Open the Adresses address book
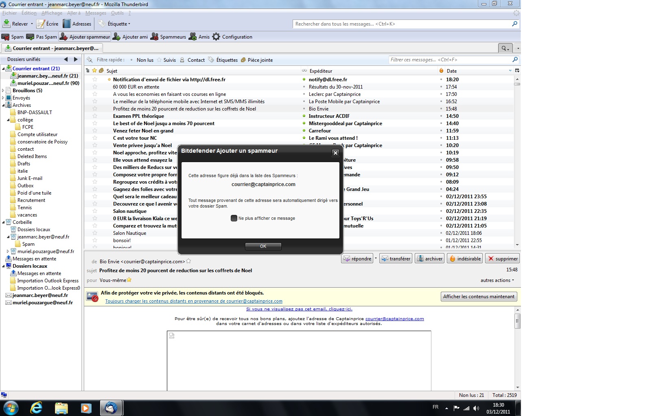 77,24
